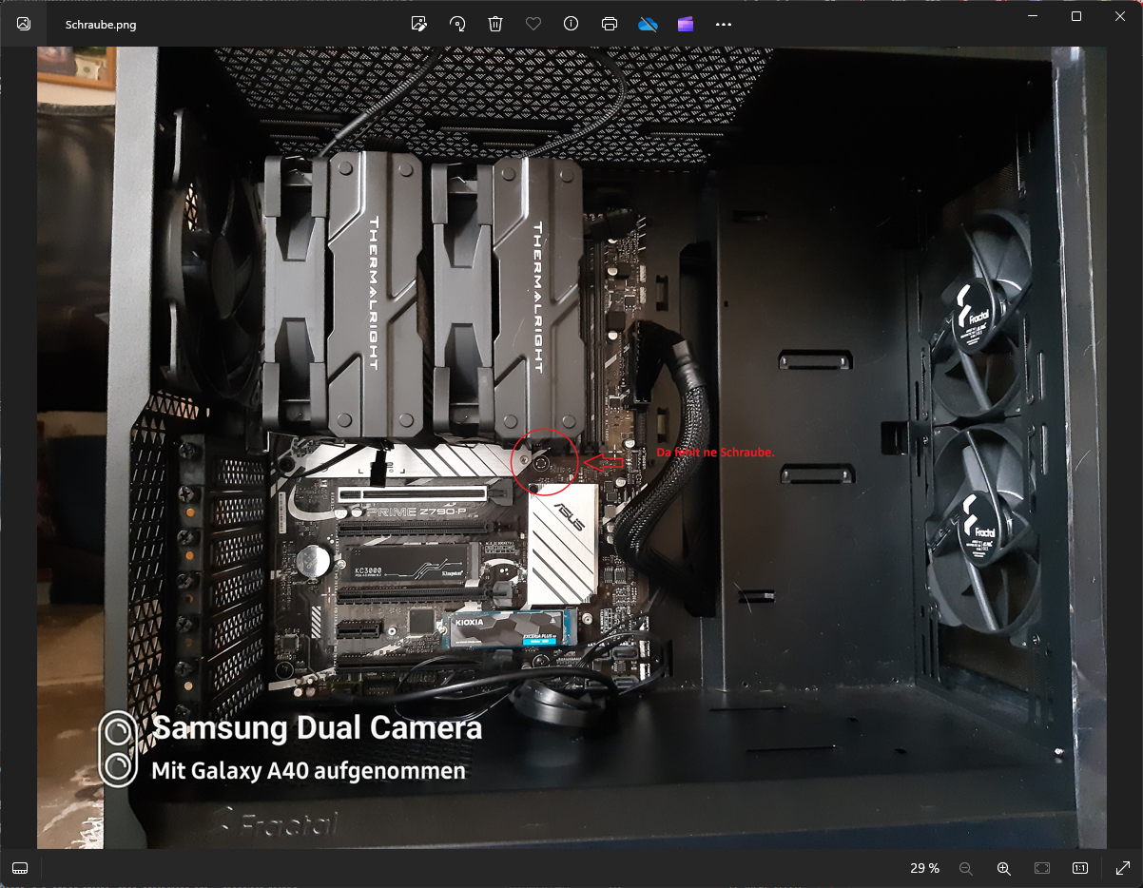1143x888 pixels.
Task: Toggle the filmstrip icon in bottom bar
Action: 21,868
